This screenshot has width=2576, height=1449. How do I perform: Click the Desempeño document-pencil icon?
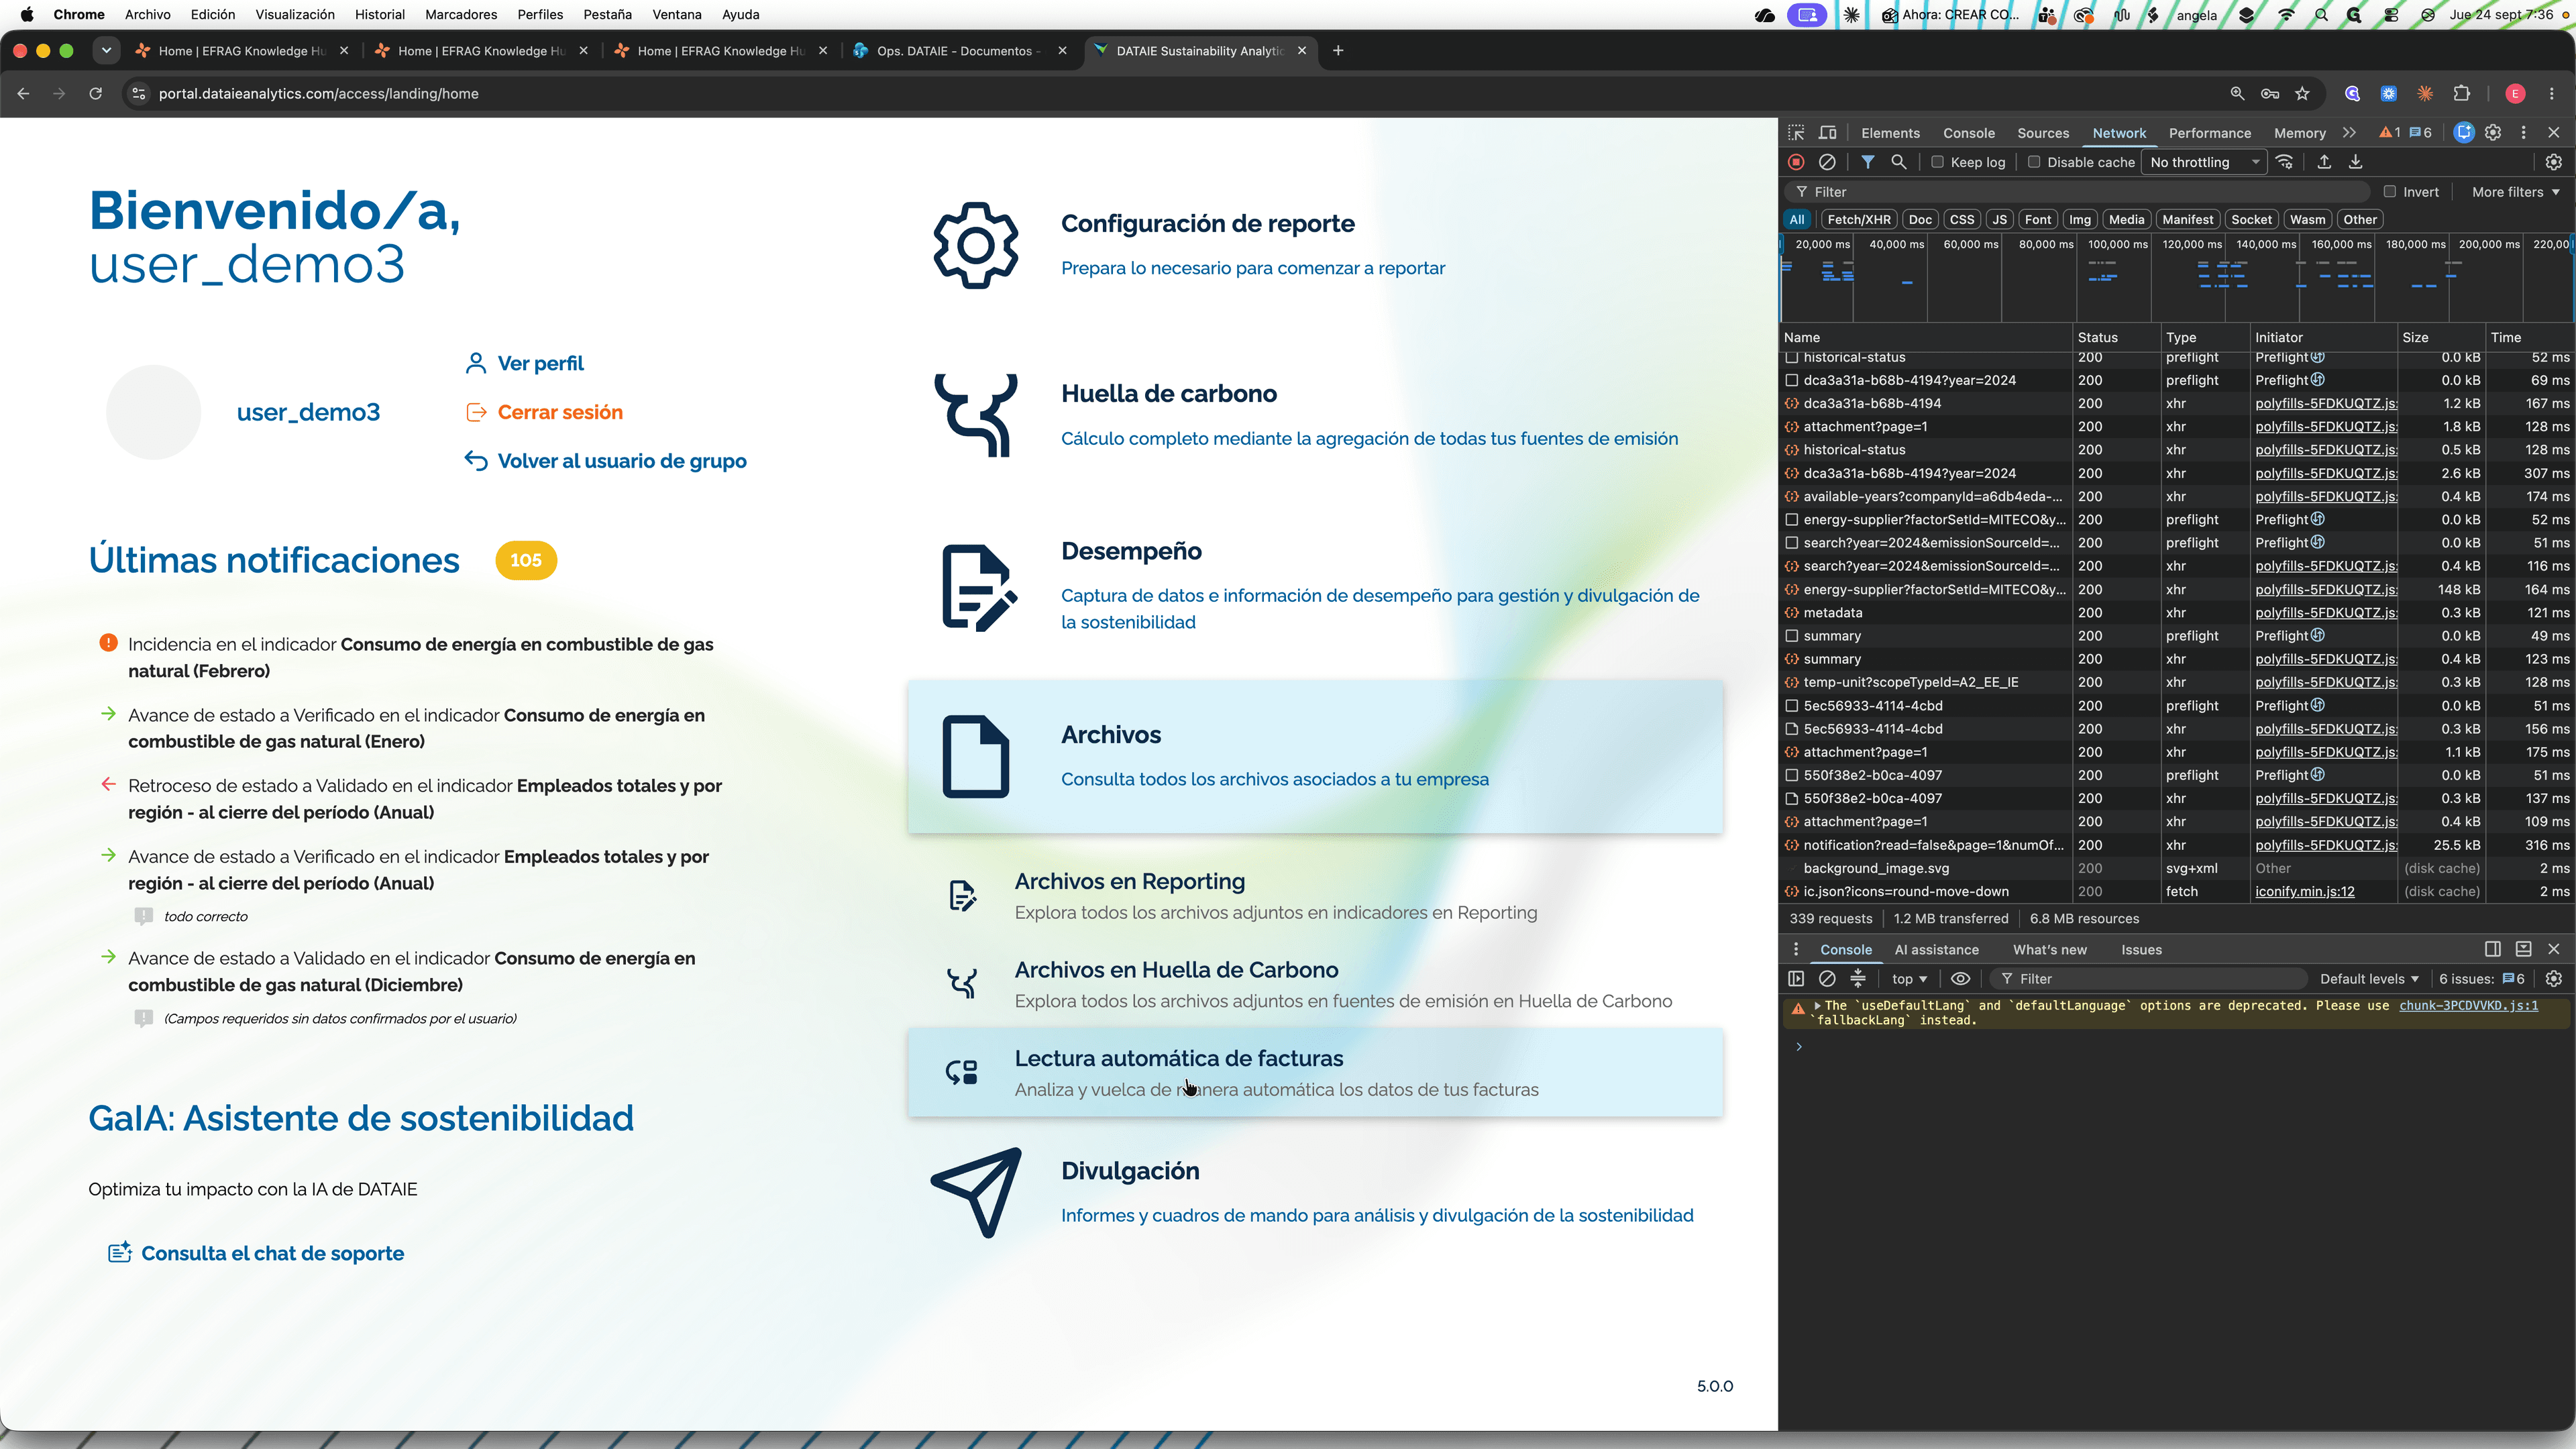[979, 588]
